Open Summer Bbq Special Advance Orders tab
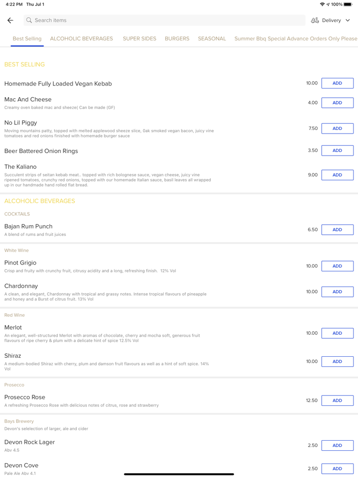Image resolution: width=358 pixels, height=478 pixels. pos(296,39)
